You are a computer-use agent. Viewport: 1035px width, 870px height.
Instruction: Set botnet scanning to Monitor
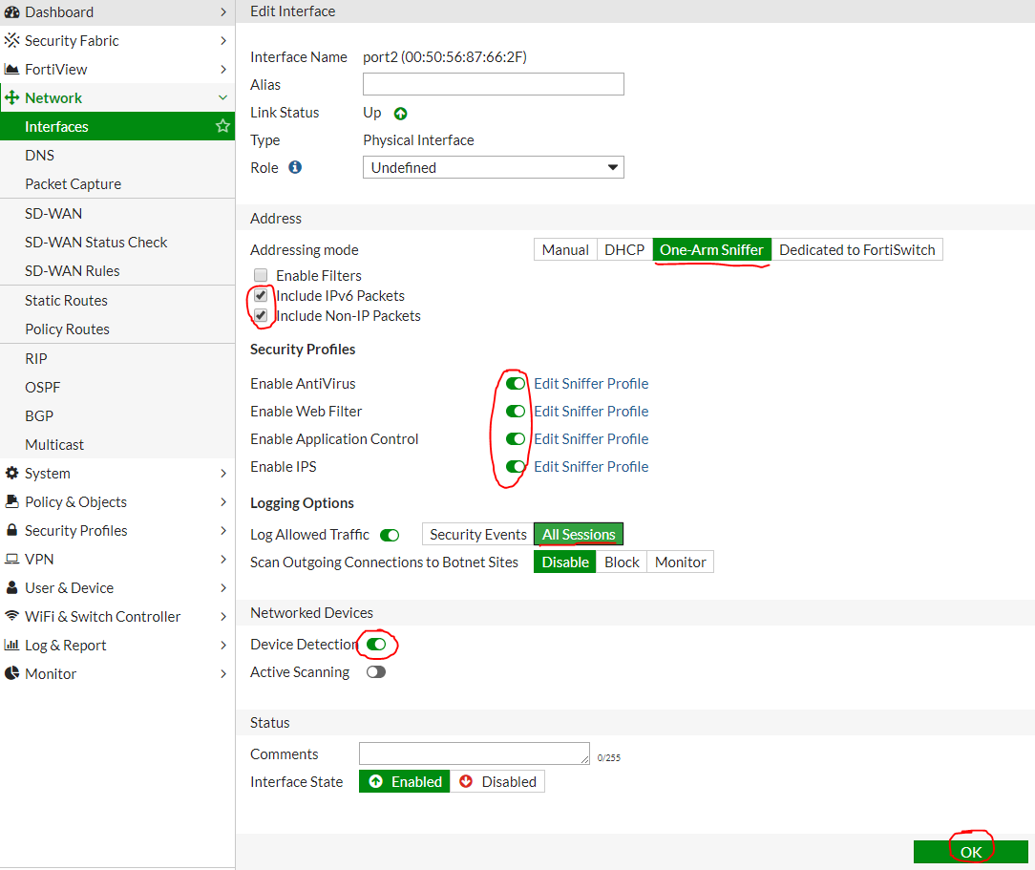click(x=680, y=562)
